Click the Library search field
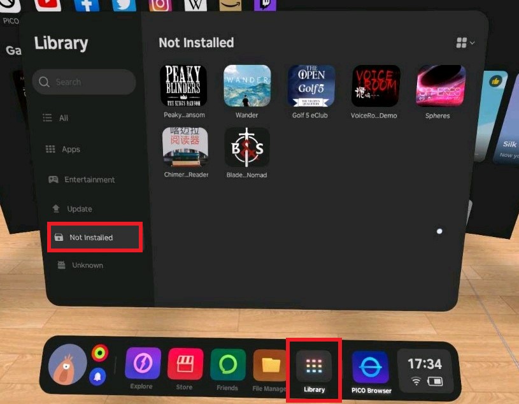519x404 pixels. (84, 82)
